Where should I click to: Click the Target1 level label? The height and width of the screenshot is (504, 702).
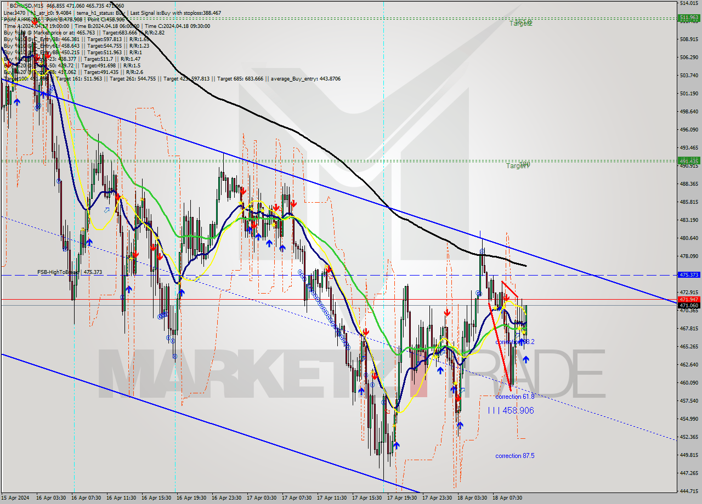(518, 165)
